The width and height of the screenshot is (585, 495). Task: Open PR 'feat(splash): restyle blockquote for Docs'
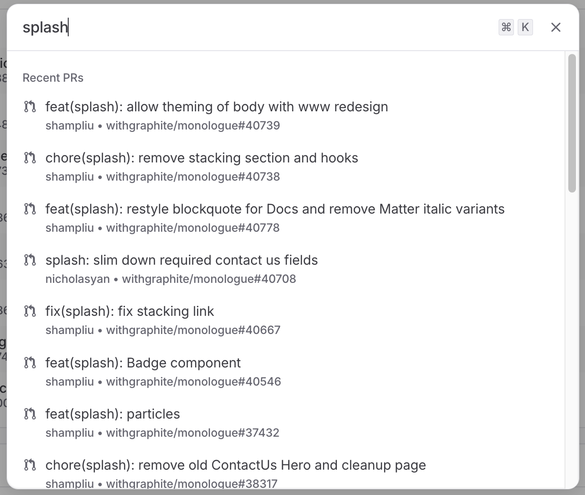point(275,209)
